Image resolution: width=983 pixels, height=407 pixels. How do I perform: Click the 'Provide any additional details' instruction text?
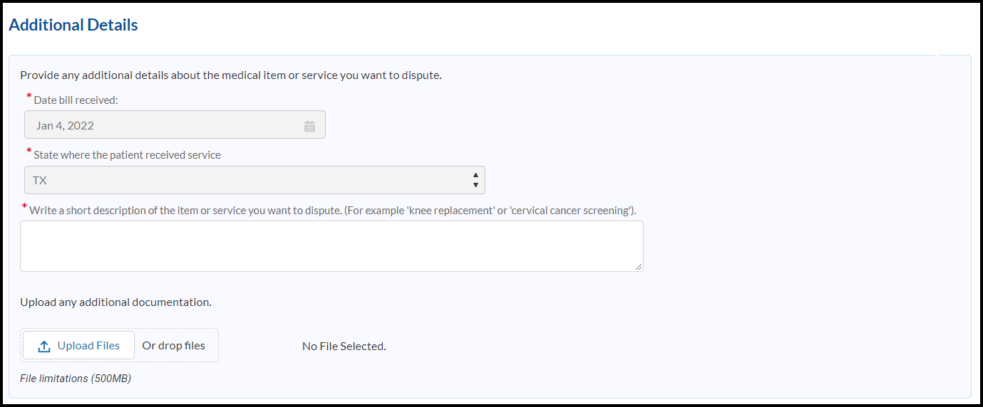pyautogui.click(x=231, y=75)
